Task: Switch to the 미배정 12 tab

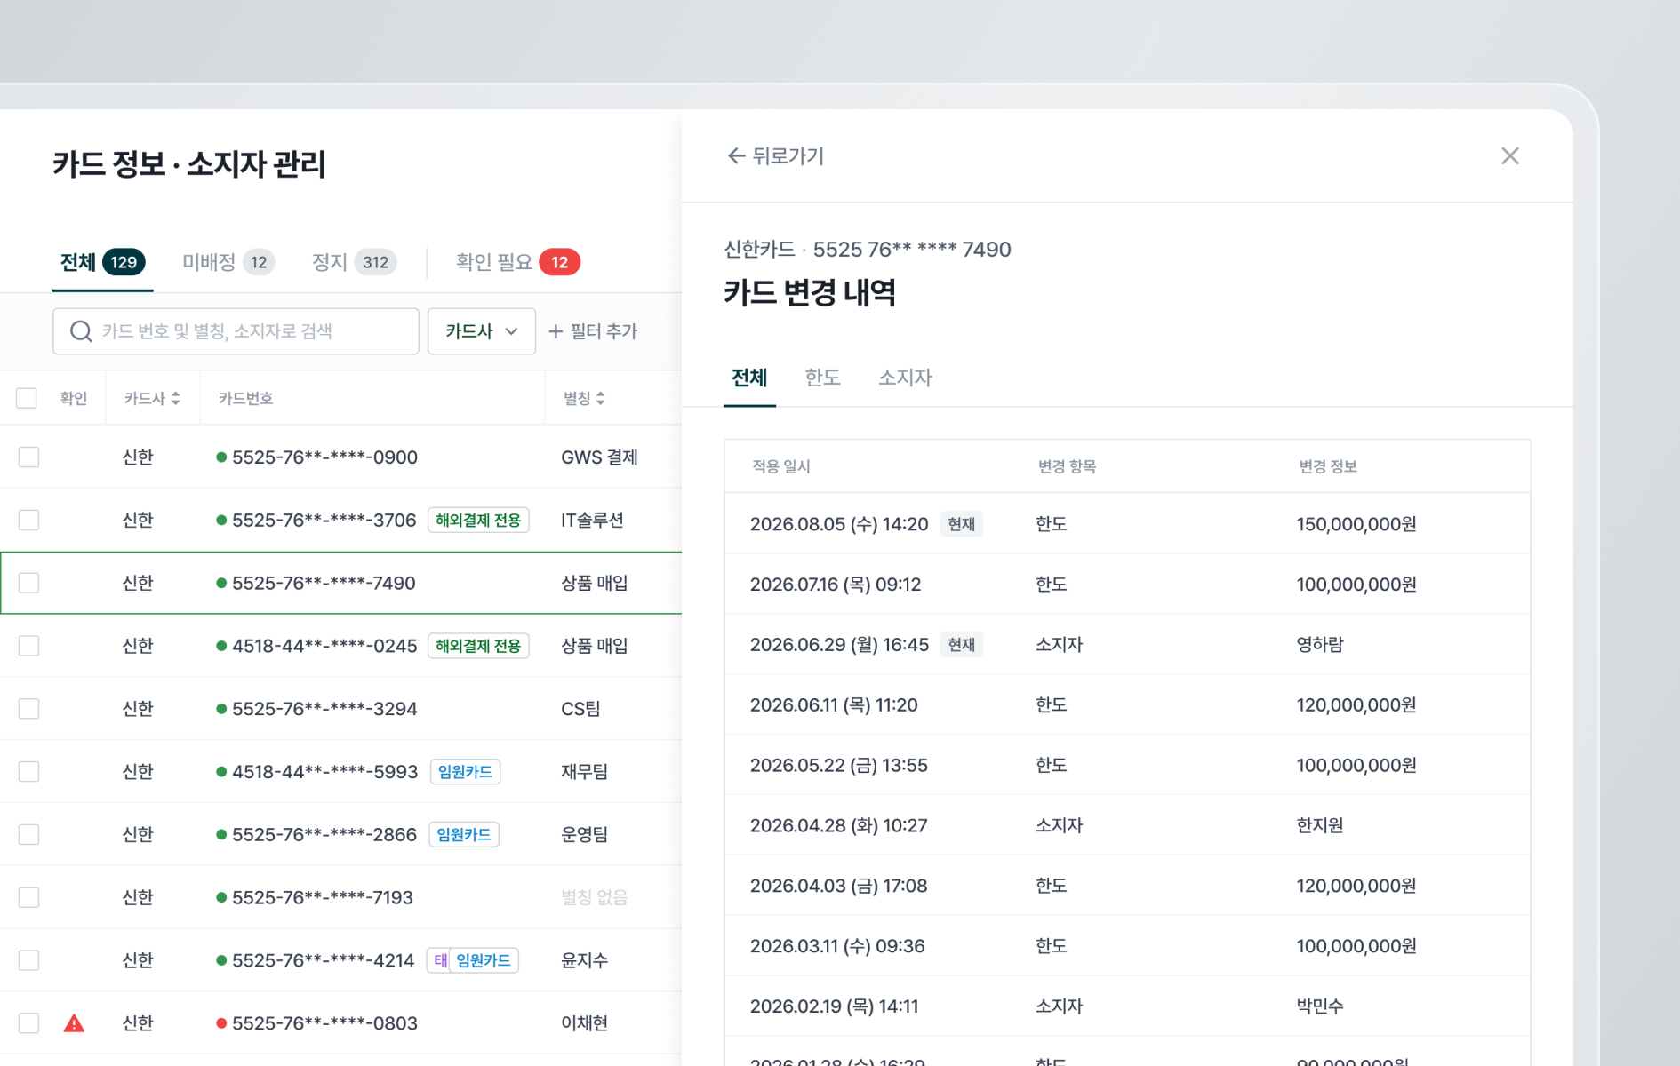Action: (x=228, y=262)
